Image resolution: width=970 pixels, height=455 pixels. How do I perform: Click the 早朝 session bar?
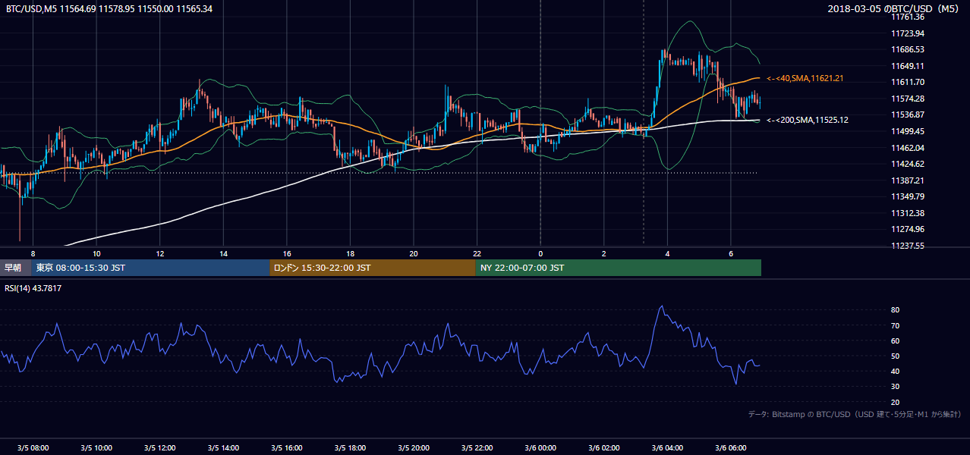tap(15, 268)
